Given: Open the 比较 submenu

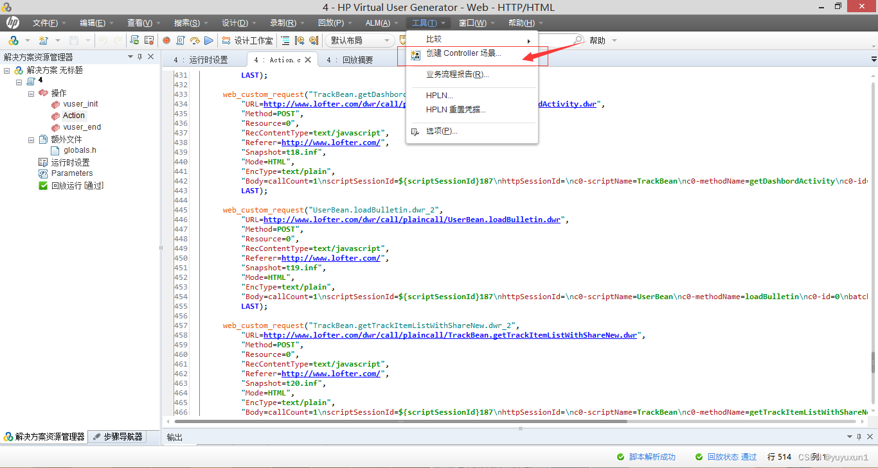Looking at the screenshot, I should pos(472,40).
